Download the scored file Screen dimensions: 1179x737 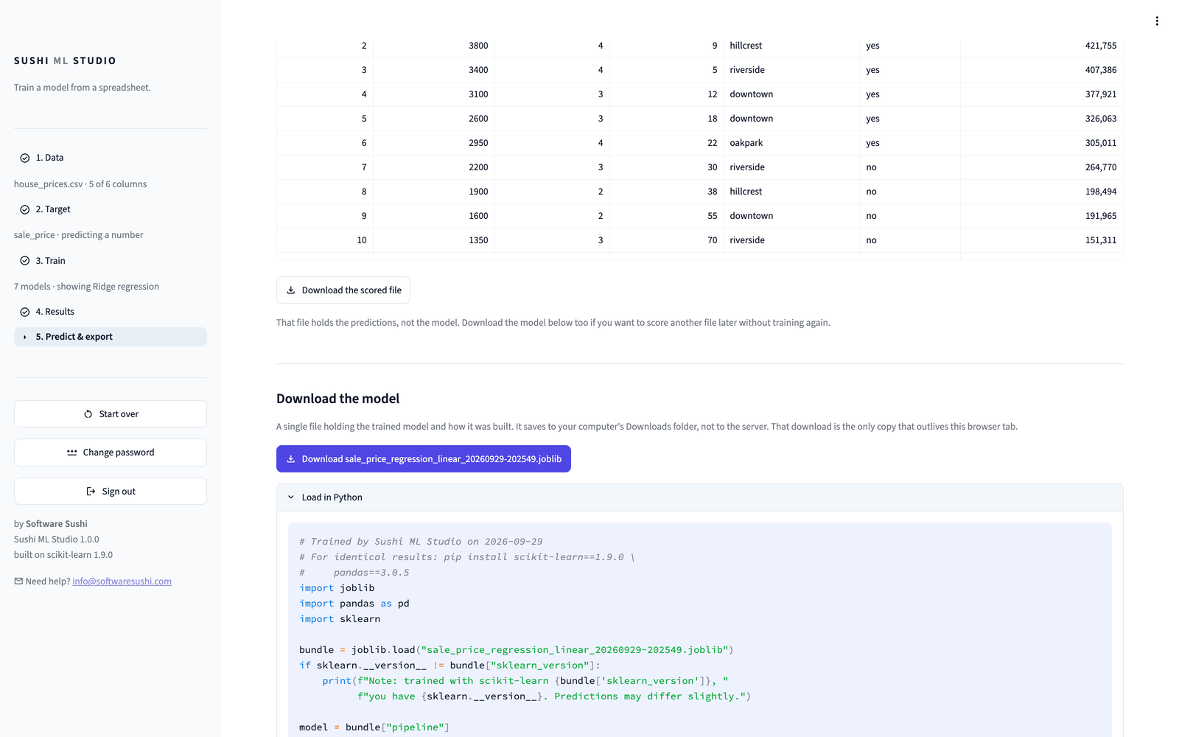tap(343, 290)
